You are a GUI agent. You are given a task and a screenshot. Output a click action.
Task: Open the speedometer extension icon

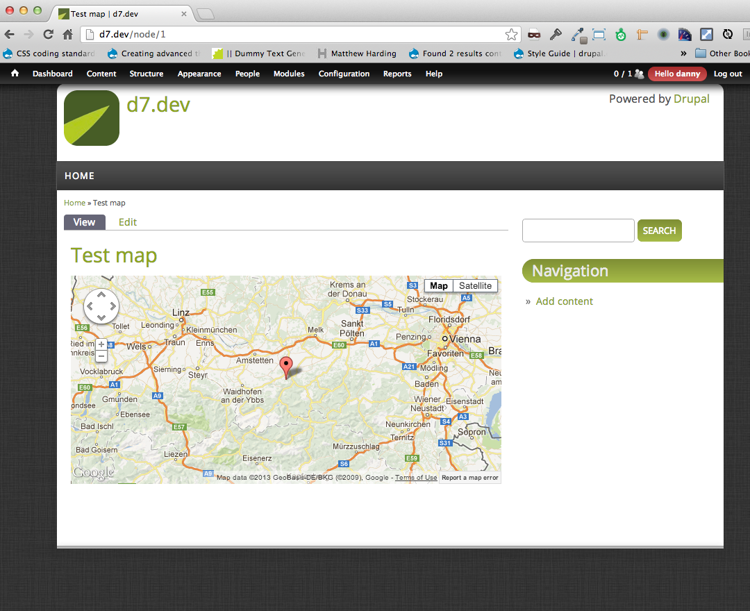(x=684, y=34)
